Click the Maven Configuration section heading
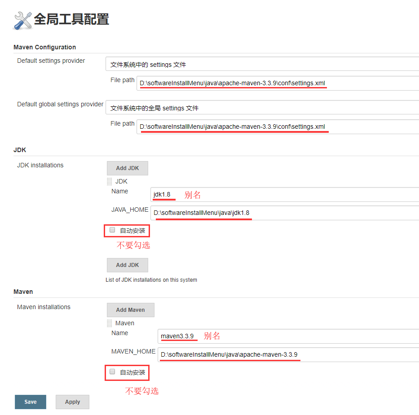Image resolution: width=419 pixels, height=415 pixels. (x=44, y=47)
